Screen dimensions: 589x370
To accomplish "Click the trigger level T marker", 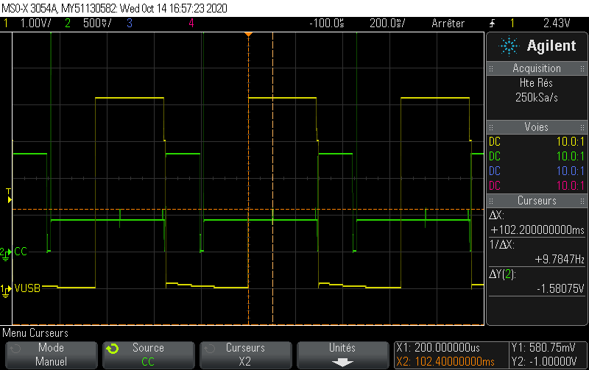I will (9, 196).
